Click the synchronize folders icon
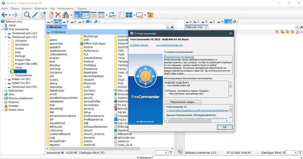This screenshot has width=303, height=159. pos(112,15)
